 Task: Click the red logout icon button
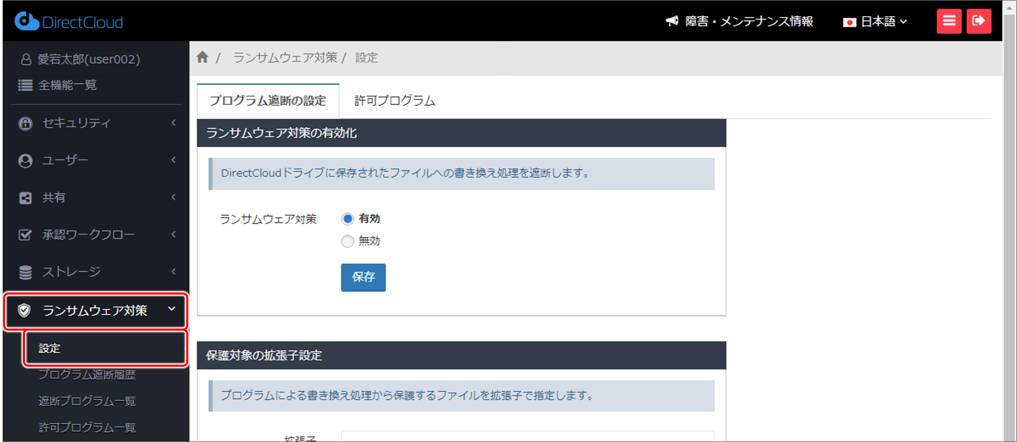978,21
